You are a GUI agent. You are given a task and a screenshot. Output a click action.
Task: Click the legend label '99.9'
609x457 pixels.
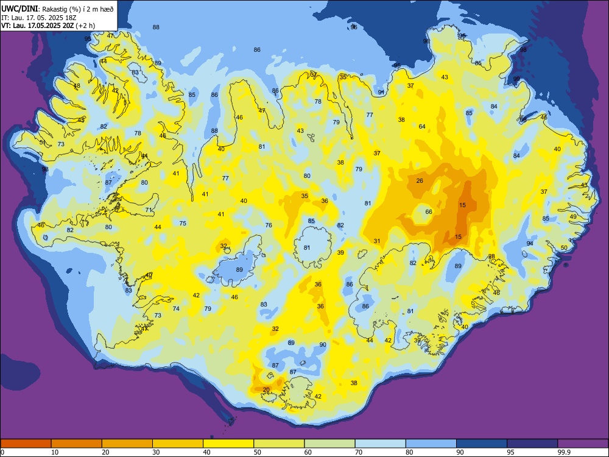tap(564, 452)
